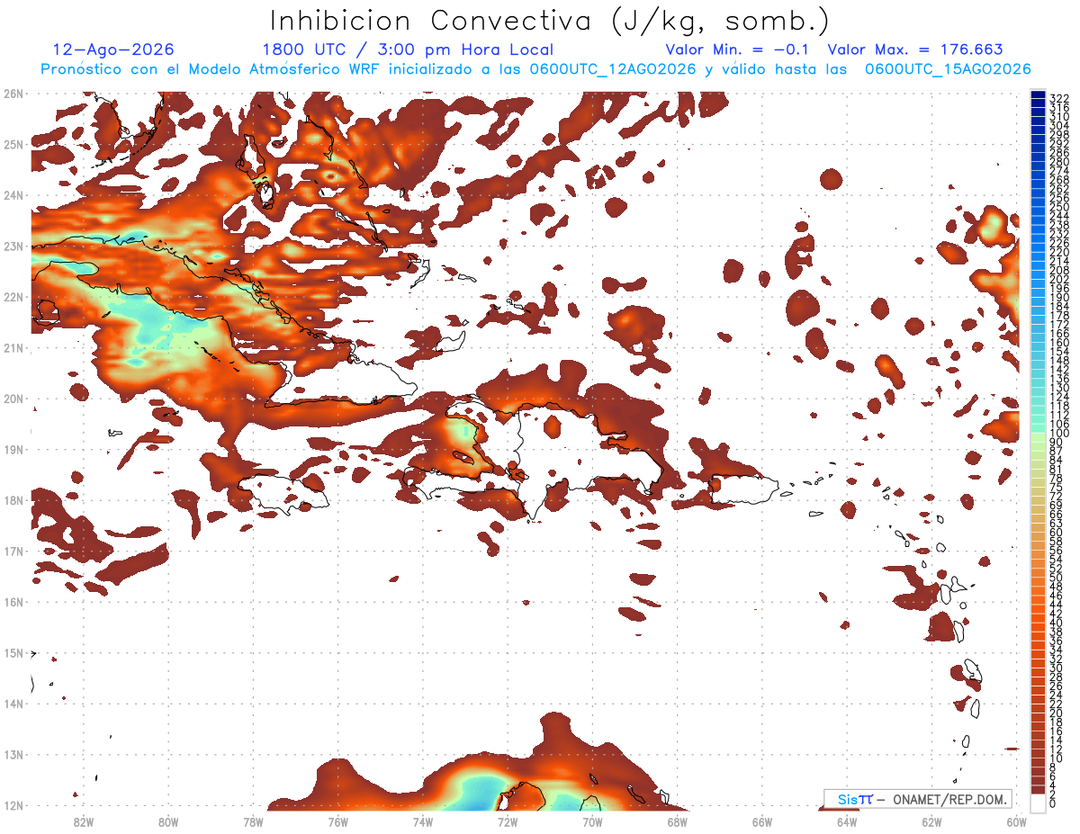Image resolution: width=1080 pixels, height=834 pixels.
Task: Click the latitude label '20N'
Action: tap(13, 399)
